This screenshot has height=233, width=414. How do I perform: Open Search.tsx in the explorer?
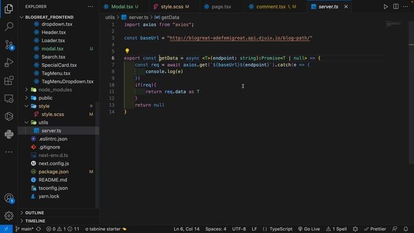click(53, 57)
